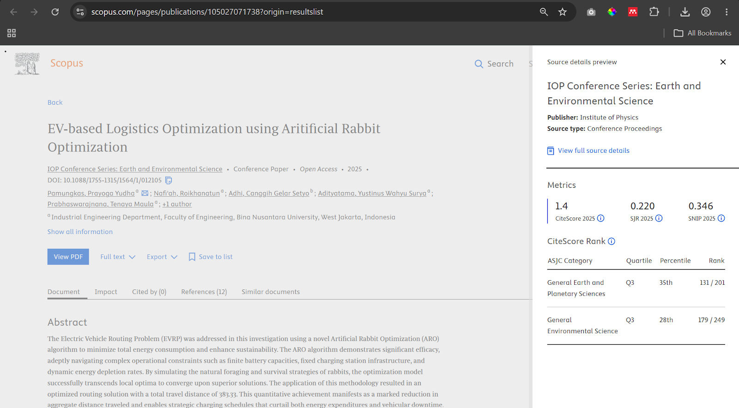Copy DOI using the copy icon

[169, 180]
